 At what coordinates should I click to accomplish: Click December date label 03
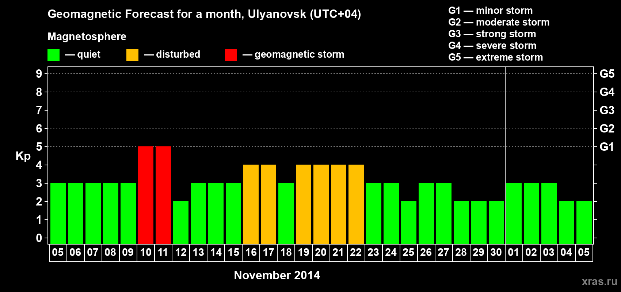549,253
